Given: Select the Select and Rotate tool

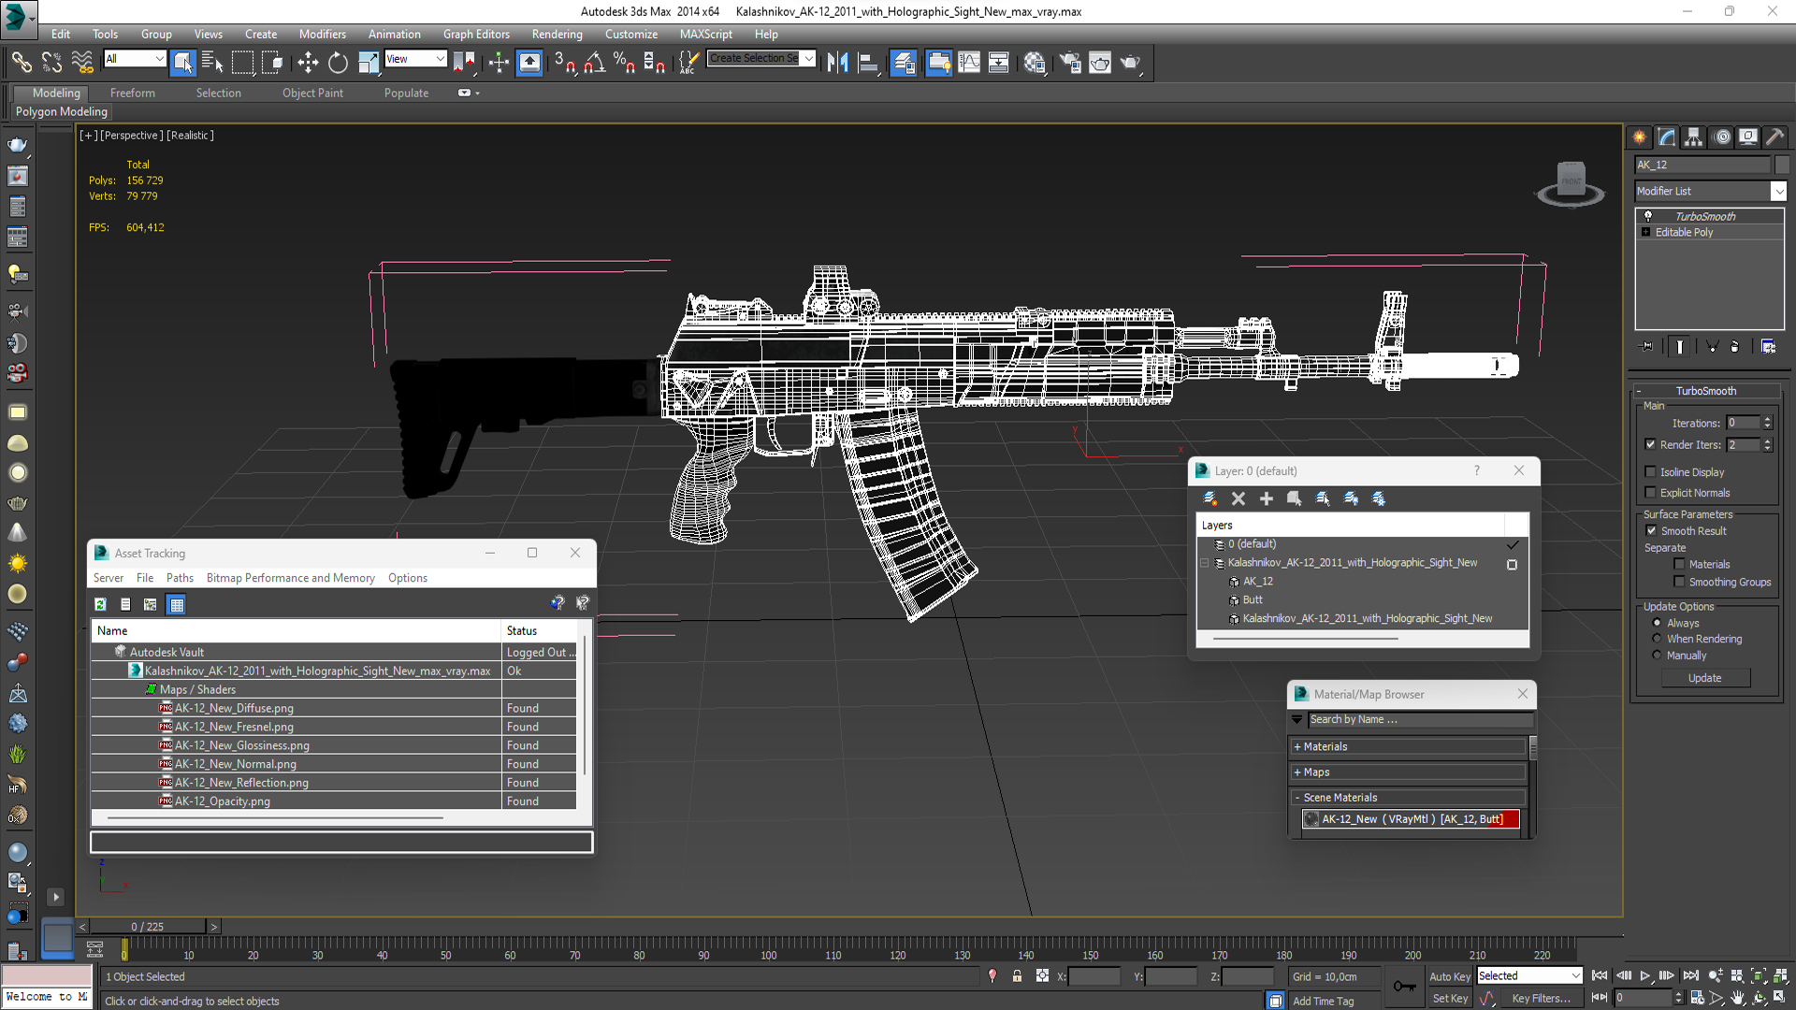Looking at the screenshot, I should 338,63.
